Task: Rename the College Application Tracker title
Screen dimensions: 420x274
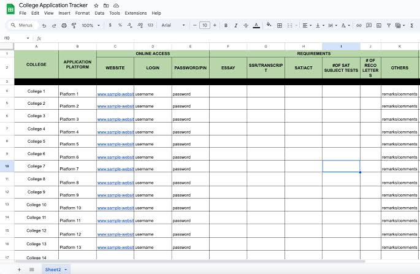Action: tap(53, 6)
